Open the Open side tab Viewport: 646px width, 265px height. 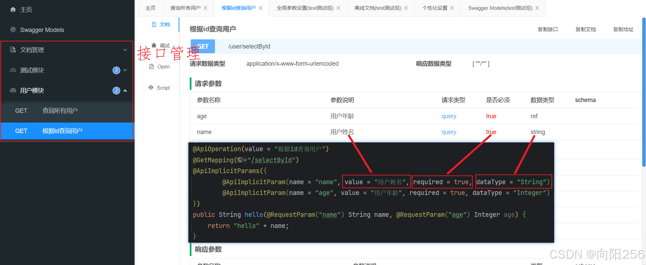coord(159,66)
